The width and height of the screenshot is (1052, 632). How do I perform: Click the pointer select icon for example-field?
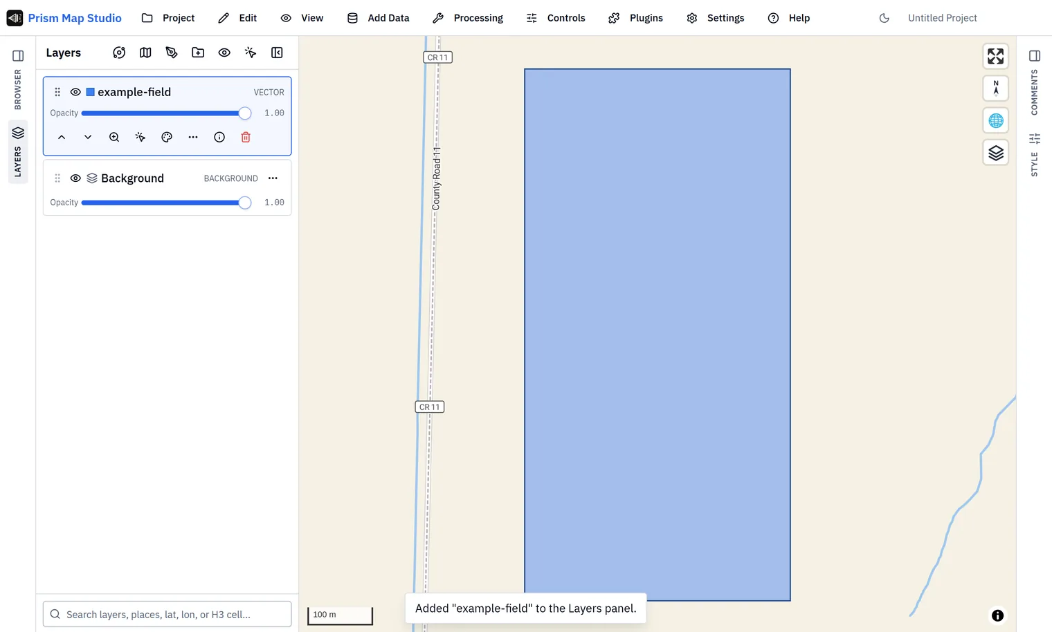pos(140,138)
